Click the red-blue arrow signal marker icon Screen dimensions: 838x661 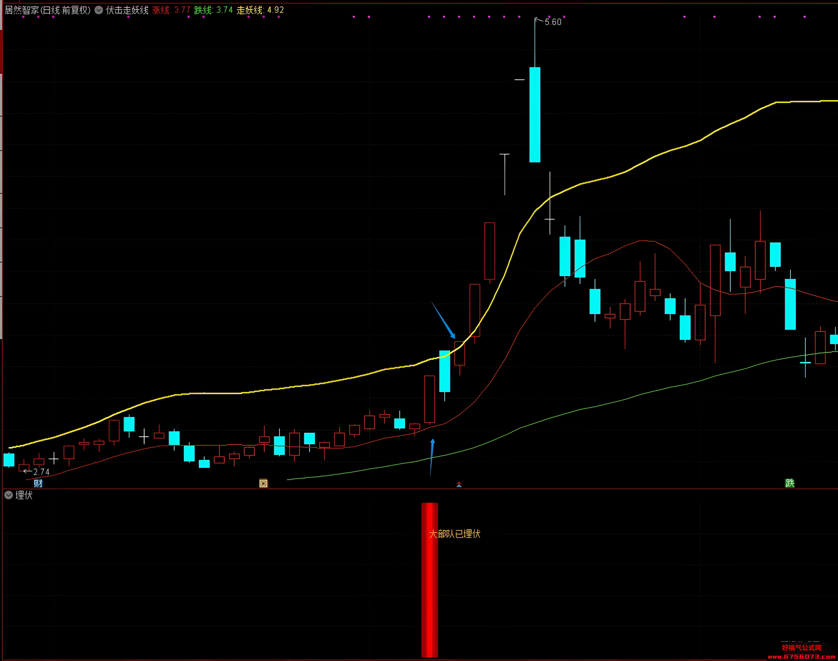tap(459, 484)
